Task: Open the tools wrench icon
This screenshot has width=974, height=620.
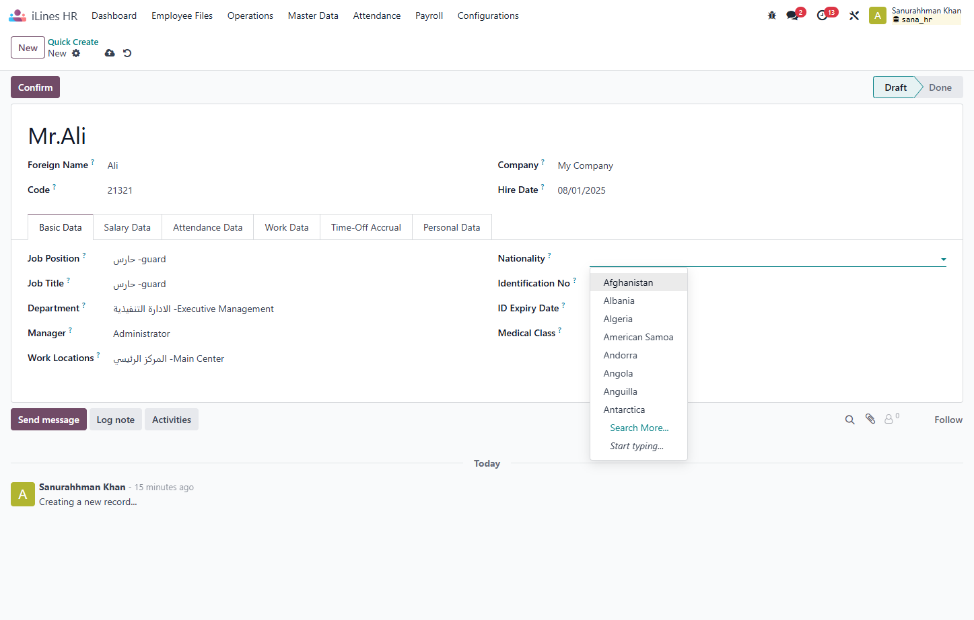Action: pyautogui.click(x=854, y=15)
